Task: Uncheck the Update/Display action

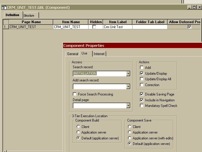Action: click(142, 73)
